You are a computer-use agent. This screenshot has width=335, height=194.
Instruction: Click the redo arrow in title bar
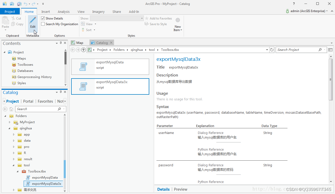(x=34, y=4)
